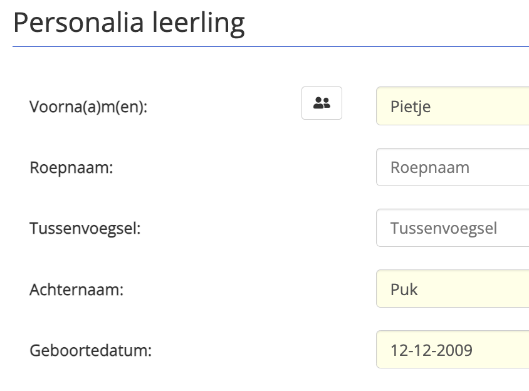Viewport: 529px width, 391px height.
Task: Click the blue divider line under the heading
Action: (x=271, y=46)
